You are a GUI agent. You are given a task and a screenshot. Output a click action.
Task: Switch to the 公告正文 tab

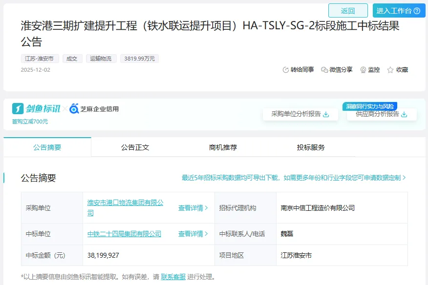tap(135, 147)
